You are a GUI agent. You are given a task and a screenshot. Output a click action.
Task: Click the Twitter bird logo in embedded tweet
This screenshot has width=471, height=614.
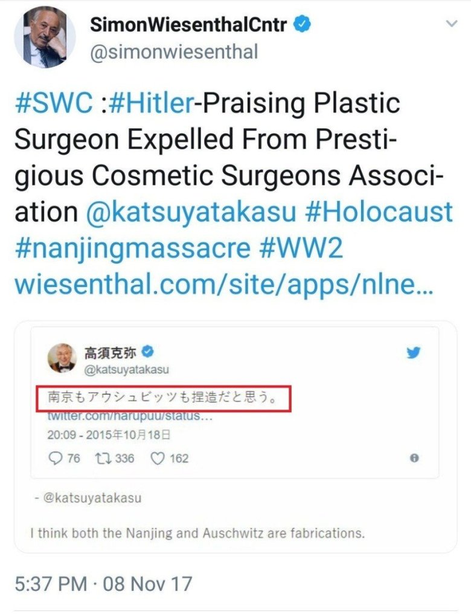click(x=413, y=352)
